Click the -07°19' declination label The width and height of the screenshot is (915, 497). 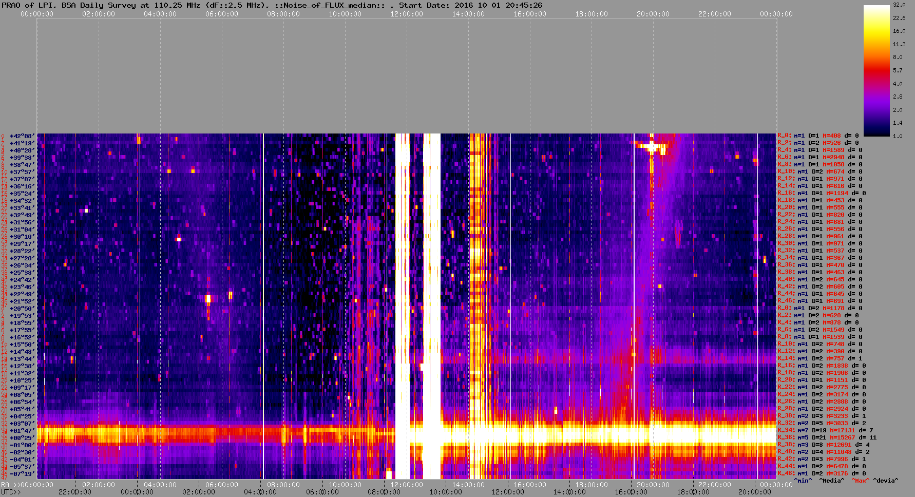(22, 474)
